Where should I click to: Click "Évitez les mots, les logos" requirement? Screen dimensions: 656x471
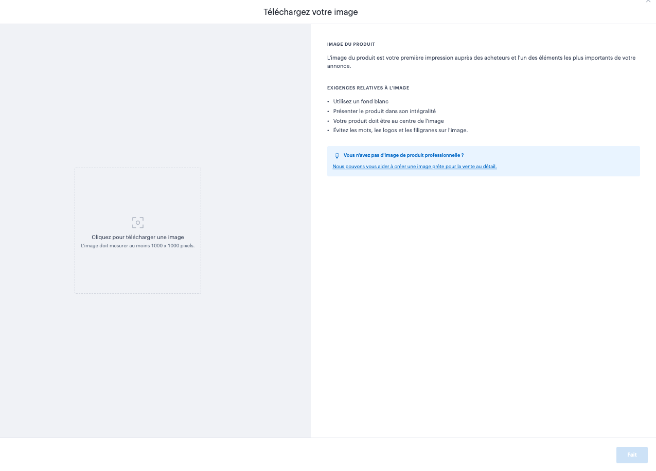point(400,131)
